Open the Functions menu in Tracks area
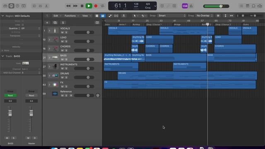The width and height of the screenshot is (265, 149). click(x=72, y=16)
